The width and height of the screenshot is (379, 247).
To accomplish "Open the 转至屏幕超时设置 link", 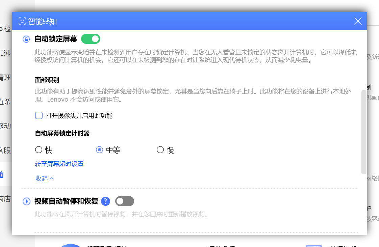I will click(59, 164).
